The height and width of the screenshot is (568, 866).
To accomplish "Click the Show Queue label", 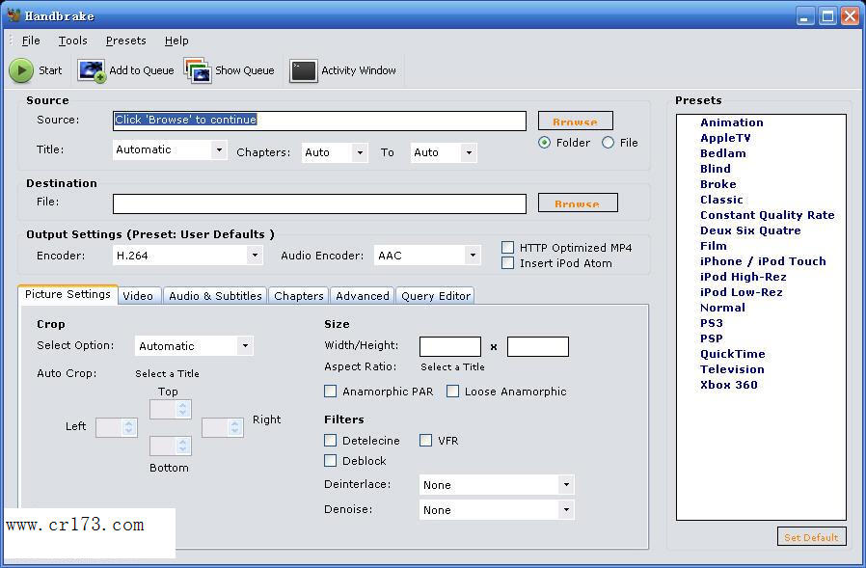I will click(x=245, y=70).
